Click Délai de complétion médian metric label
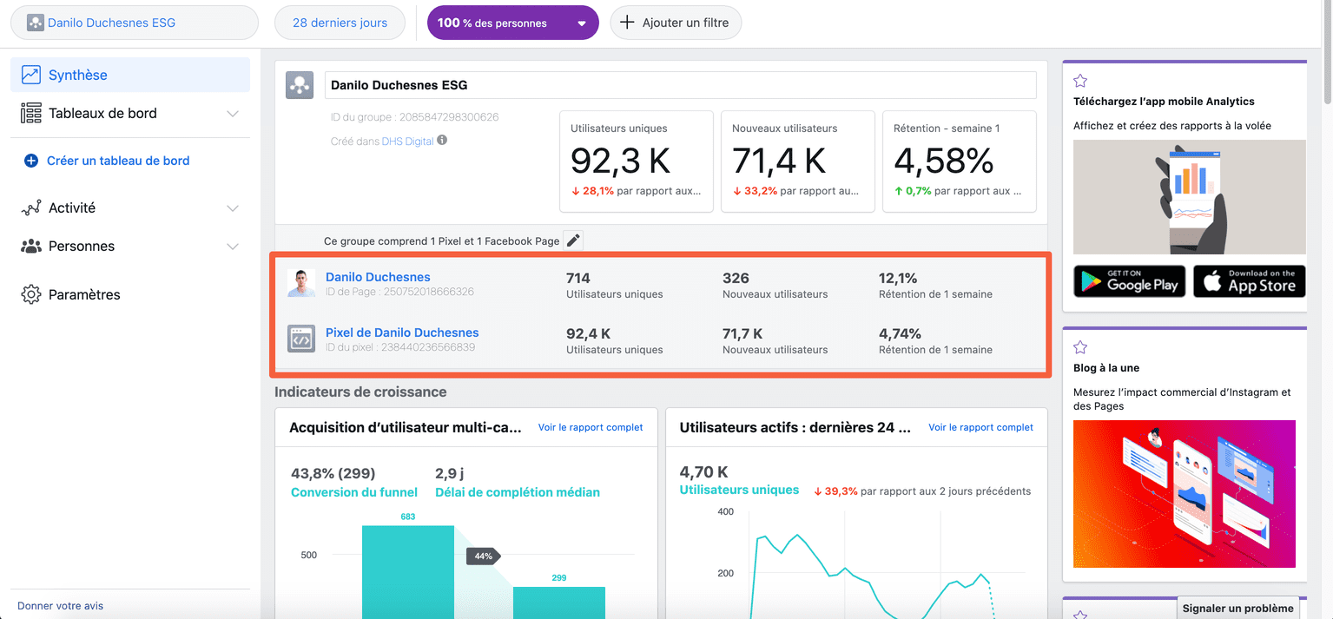This screenshot has width=1333, height=619. pos(518,492)
